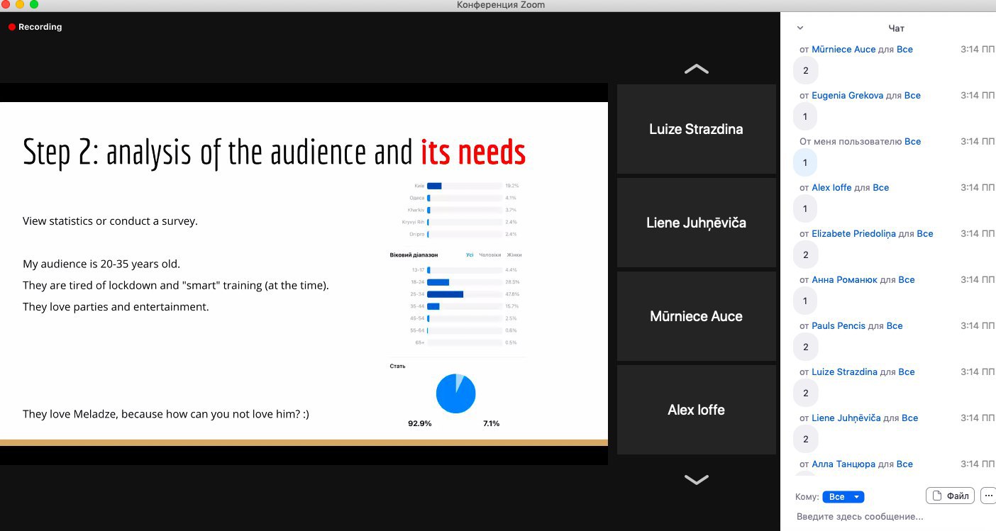996x531 pixels.
Task: Click the green macOS fullscreen window button
Action: [x=33, y=5]
